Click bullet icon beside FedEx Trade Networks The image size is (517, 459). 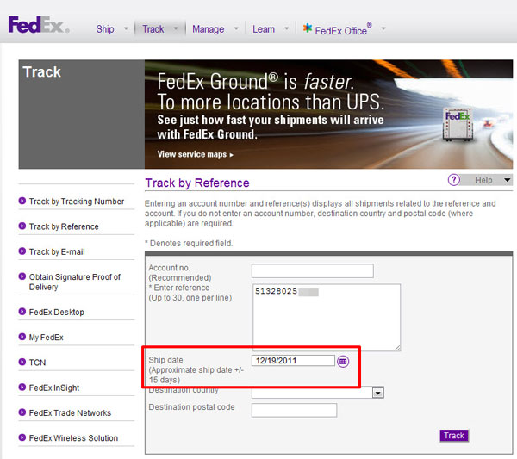22,412
